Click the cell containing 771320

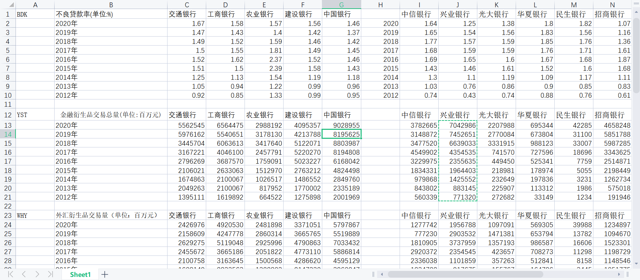tap(458, 197)
